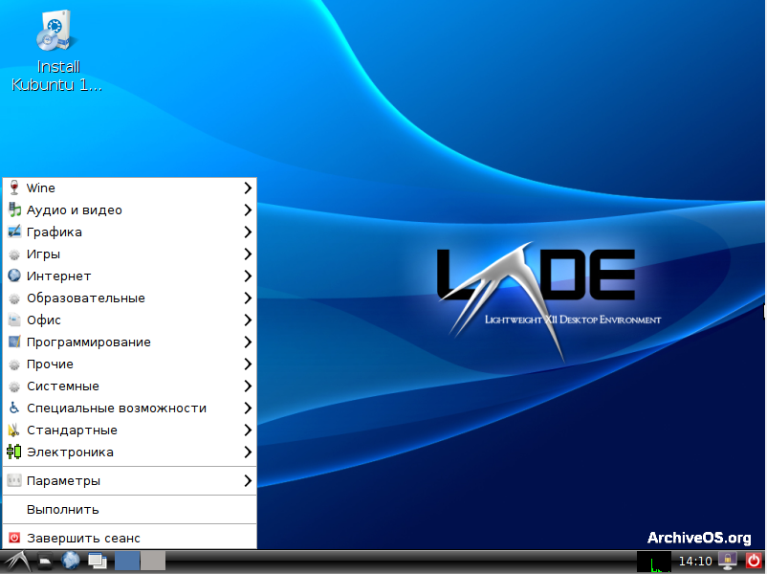Expand the Стандартные submenu arrow
The height and width of the screenshot is (574, 767).
click(x=248, y=430)
